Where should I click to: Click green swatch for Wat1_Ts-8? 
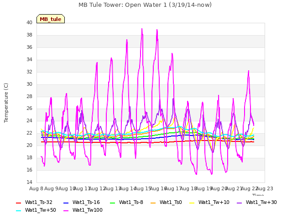click(113, 203)
